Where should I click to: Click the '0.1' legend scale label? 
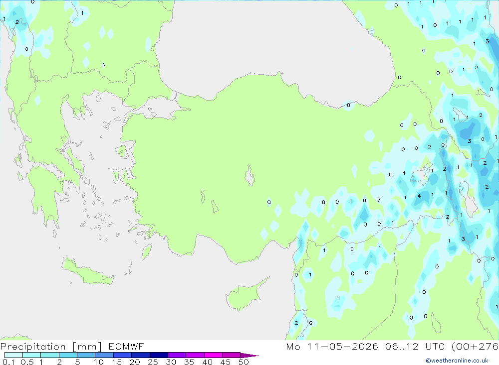(x=8, y=362)
